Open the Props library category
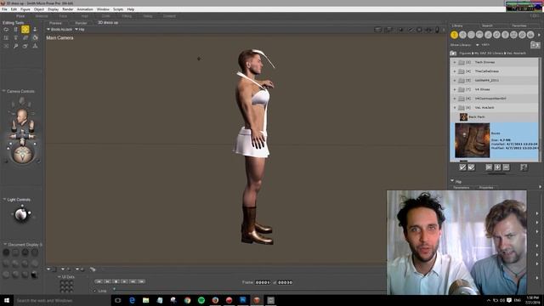Viewport: 544px width, 306px height. pyautogui.click(x=496, y=35)
